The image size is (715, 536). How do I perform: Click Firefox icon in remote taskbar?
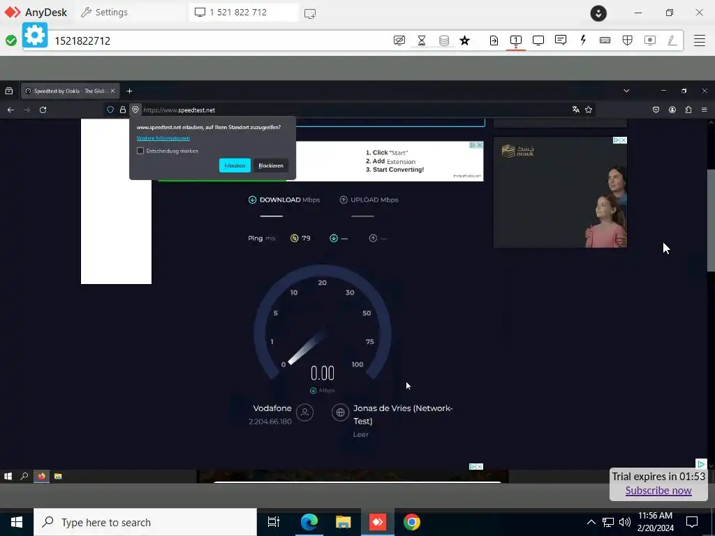[x=41, y=476]
